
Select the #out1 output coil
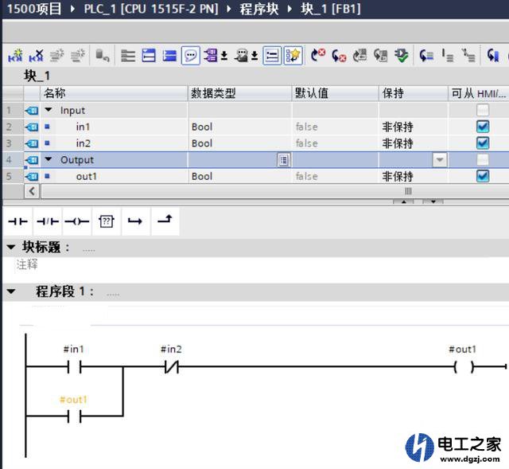click(x=464, y=366)
